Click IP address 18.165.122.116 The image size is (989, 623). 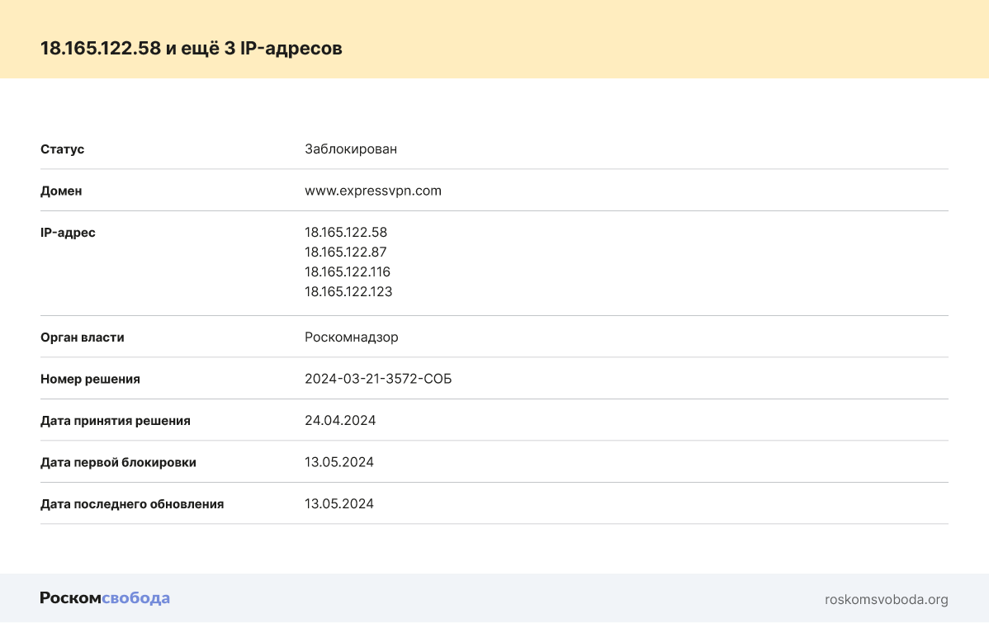pos(348,271)
